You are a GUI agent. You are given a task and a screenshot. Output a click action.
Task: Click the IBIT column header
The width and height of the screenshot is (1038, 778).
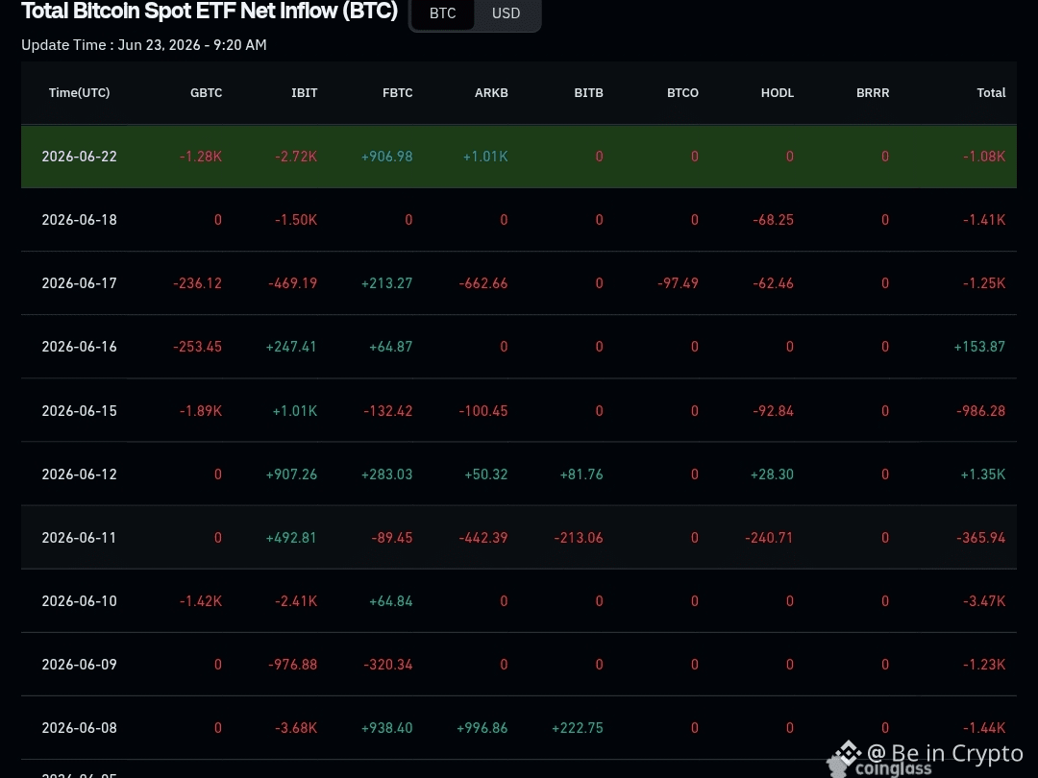coord(304,92)
